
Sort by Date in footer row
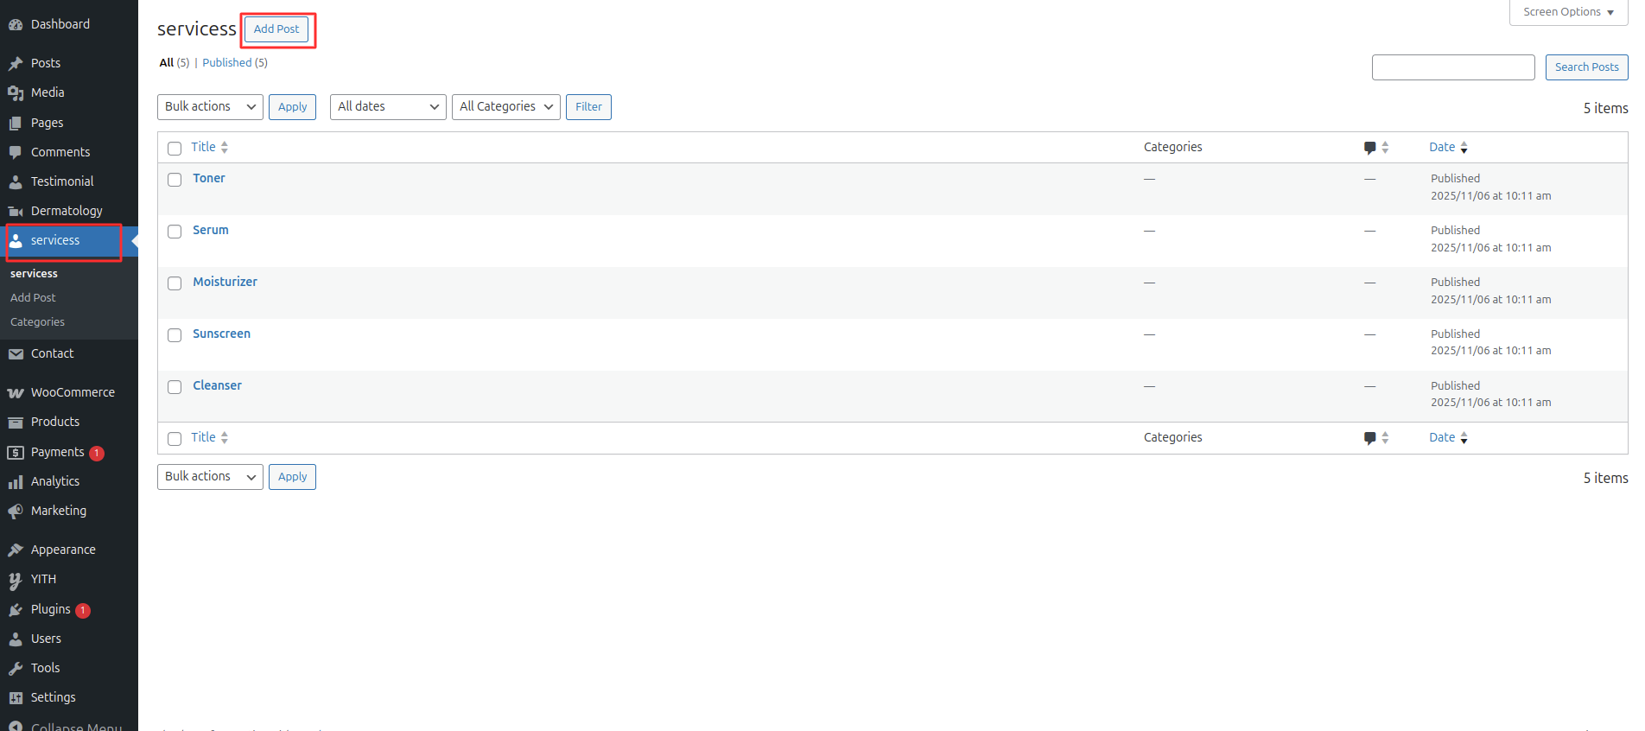click(x=1448, y=438)
